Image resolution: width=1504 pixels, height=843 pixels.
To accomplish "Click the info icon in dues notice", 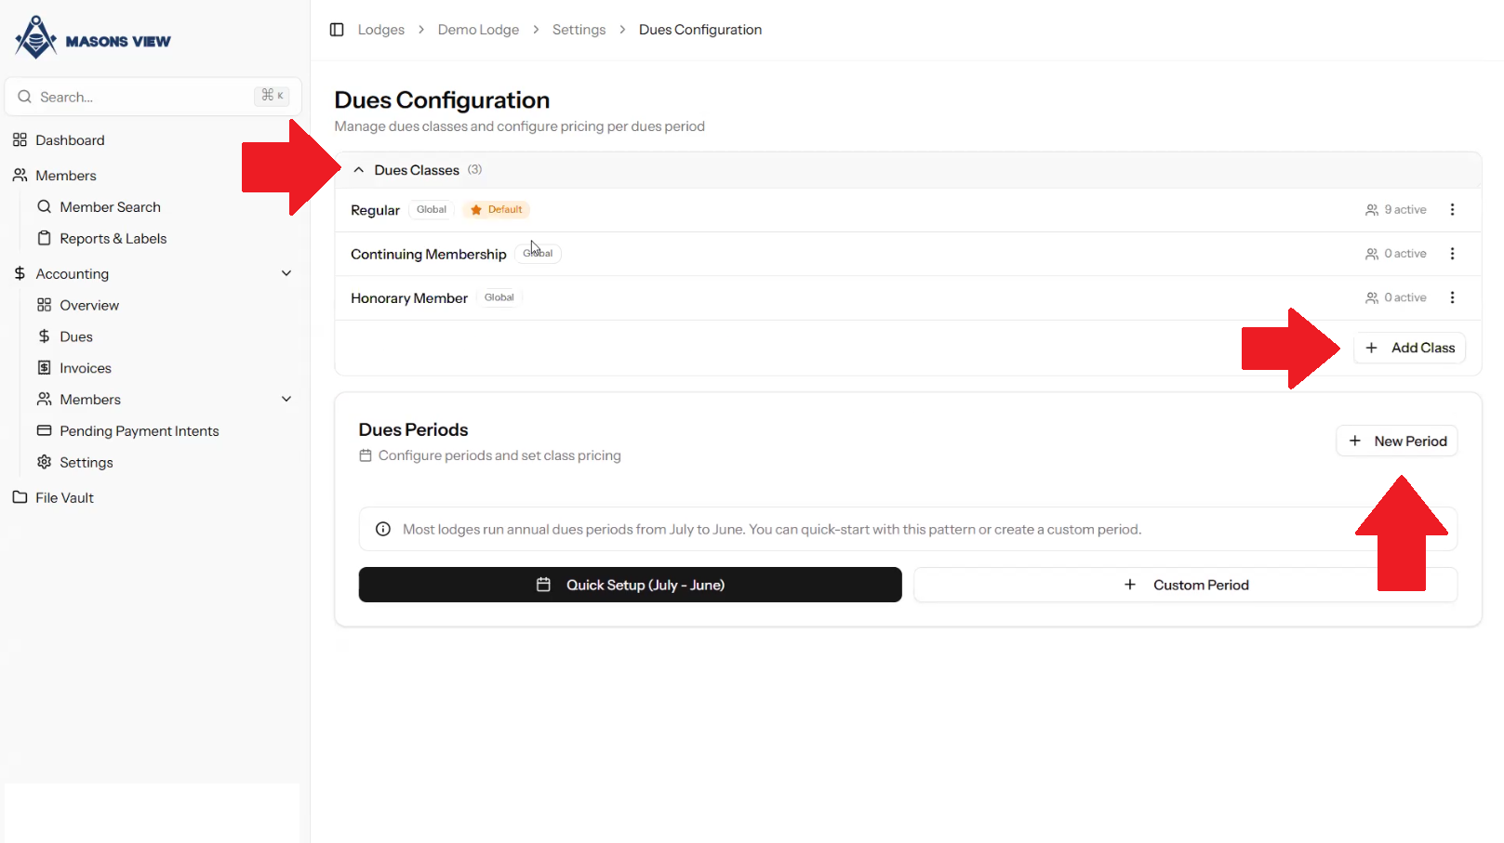I will [x=382, y=530].
